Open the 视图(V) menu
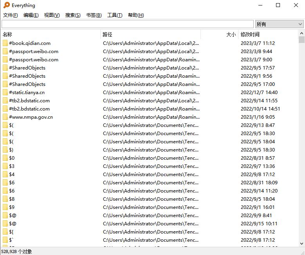 click(52, 15)
